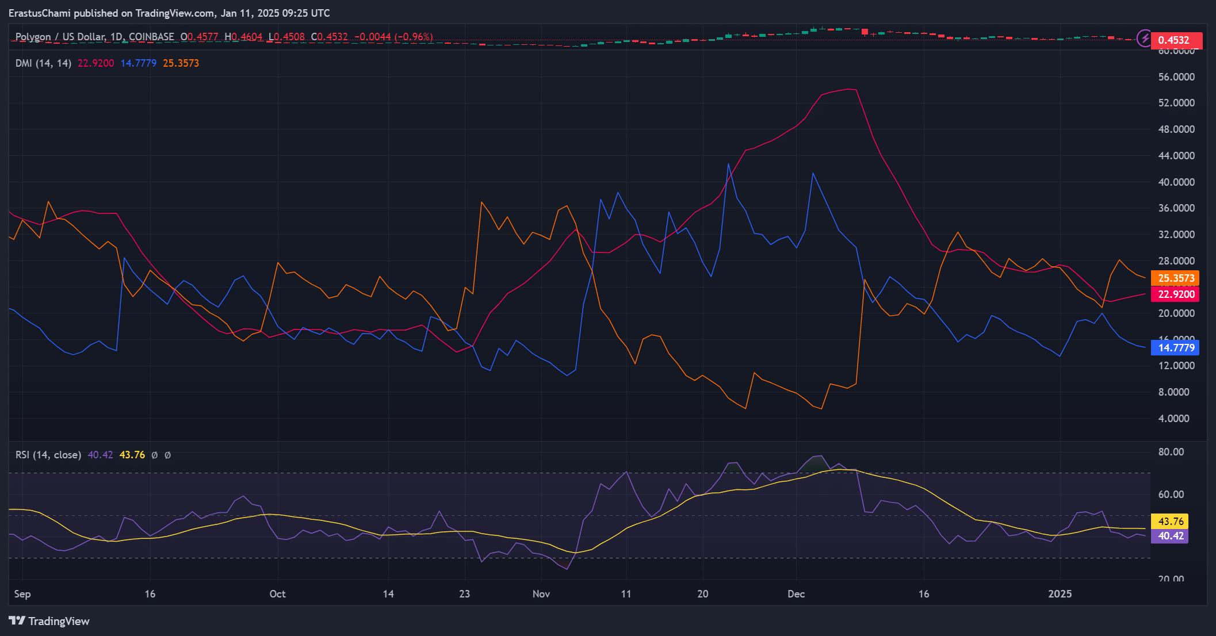This screenshot has width=1216, height=636.
Task: Click the red 0.4532 price label
Action: 1176,40
